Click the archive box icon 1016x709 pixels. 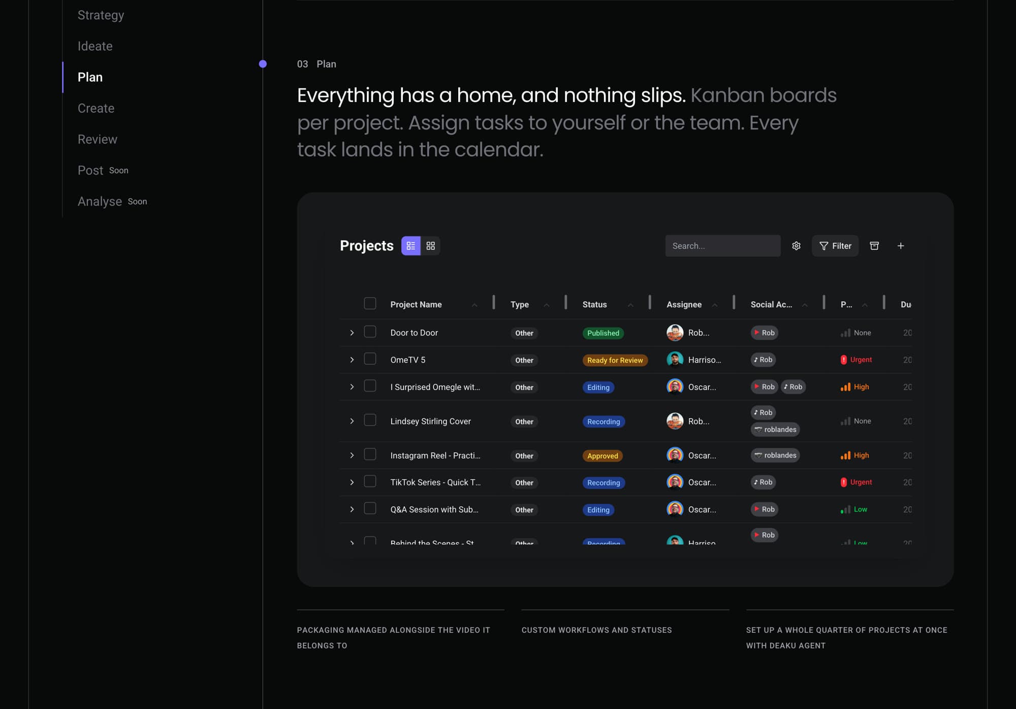tap(874, 246)
